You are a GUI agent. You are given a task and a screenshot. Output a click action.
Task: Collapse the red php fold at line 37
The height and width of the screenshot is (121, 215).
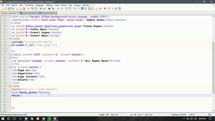point(10,86)
